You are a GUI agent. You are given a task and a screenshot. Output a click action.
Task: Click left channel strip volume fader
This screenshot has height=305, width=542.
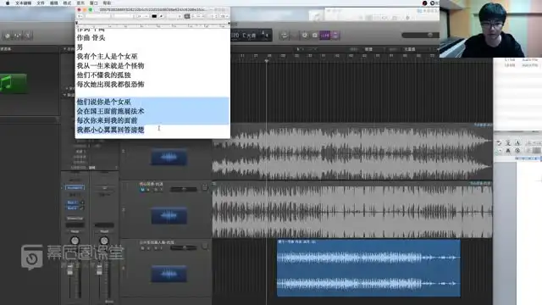point(70,271)
